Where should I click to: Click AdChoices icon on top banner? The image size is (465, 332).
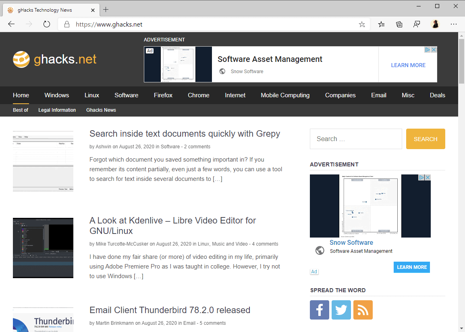[x=428, y=49]
